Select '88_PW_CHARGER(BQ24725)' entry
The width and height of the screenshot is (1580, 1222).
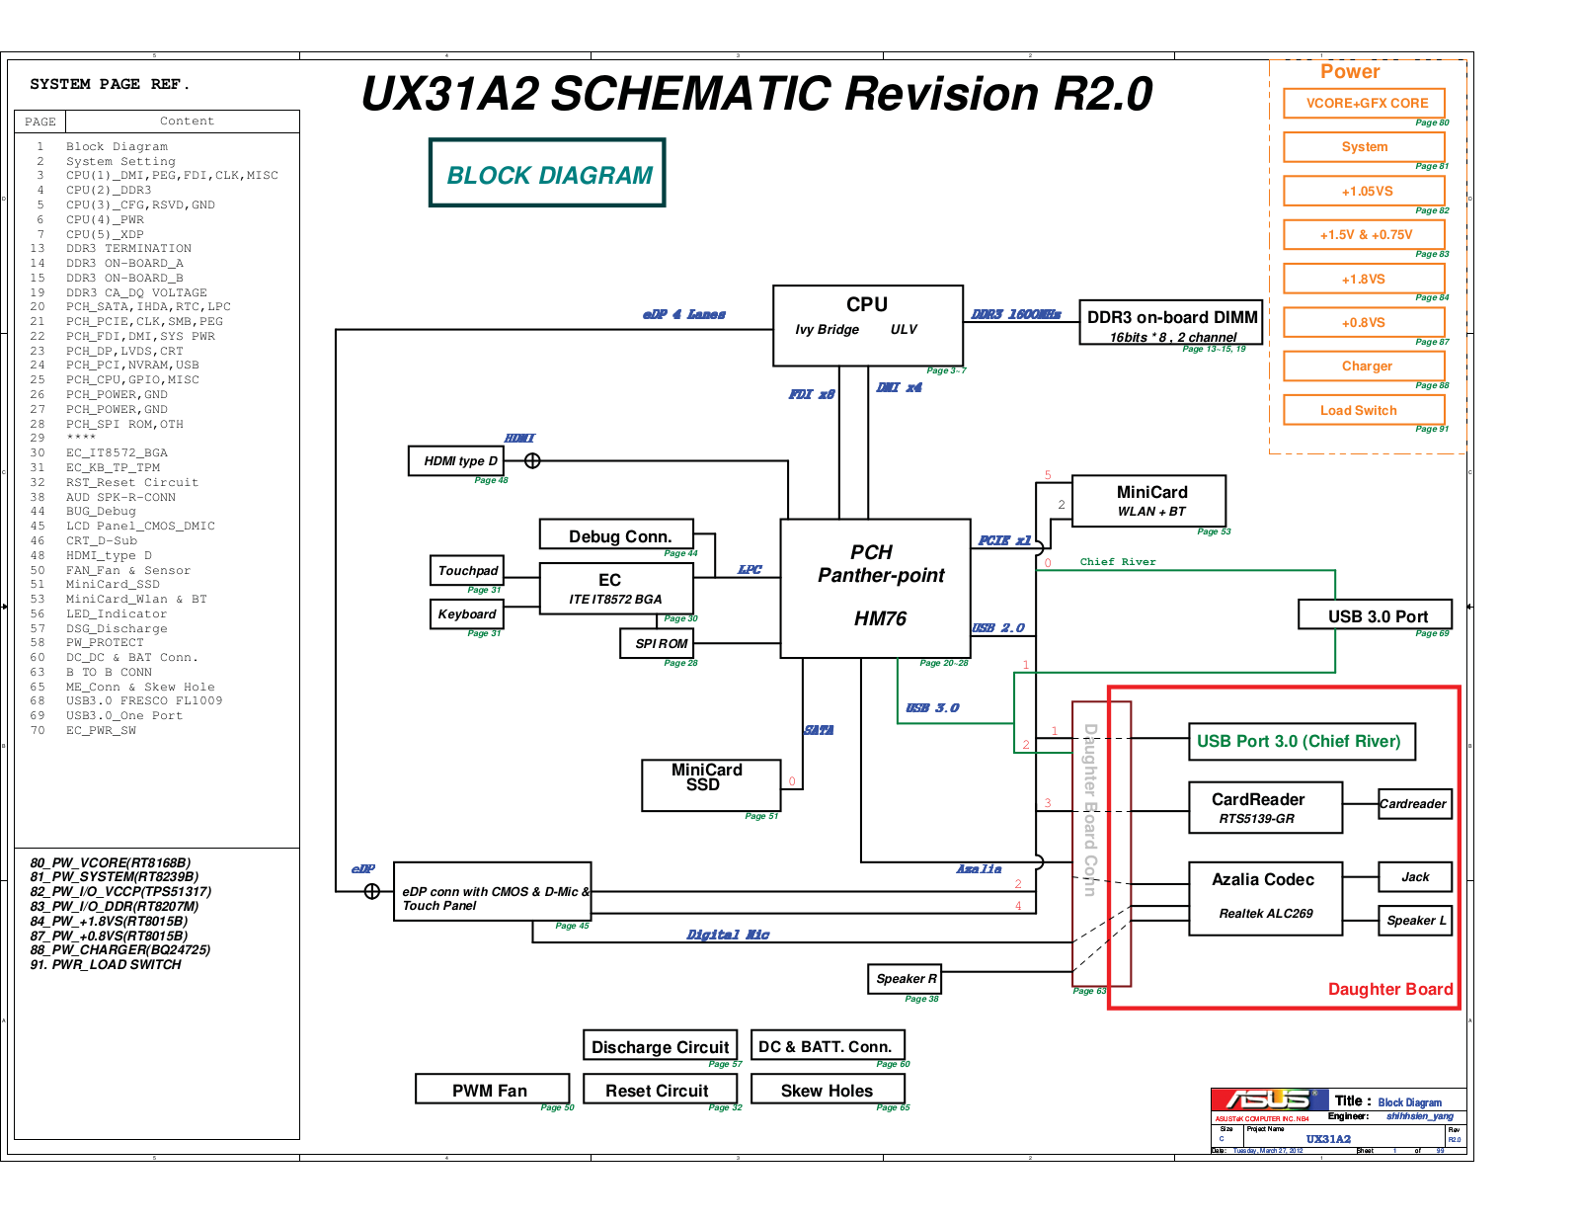pyautogui.click(x=120, y=949)
